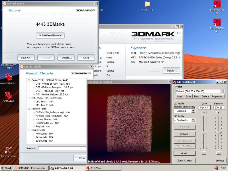Viewport: 228px width, 171px height.
Task: Collapse the Sound Tests tree node
Action: [29, 130]
